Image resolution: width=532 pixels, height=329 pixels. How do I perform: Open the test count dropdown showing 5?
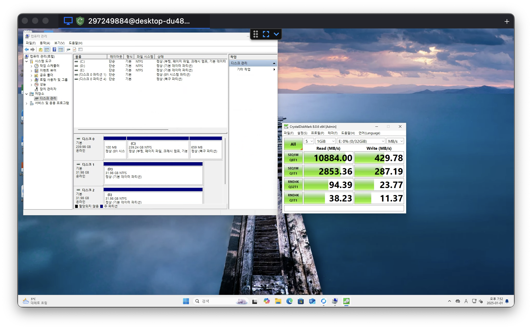pyautogui.click(x=309, y=141)
